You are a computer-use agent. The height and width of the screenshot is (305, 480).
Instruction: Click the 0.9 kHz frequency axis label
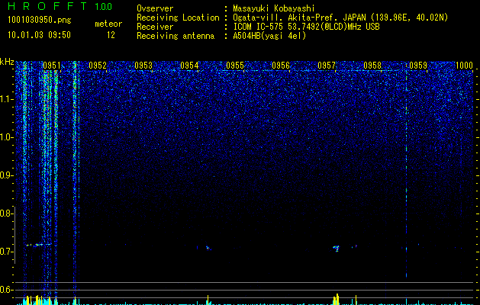click(6, 175)
